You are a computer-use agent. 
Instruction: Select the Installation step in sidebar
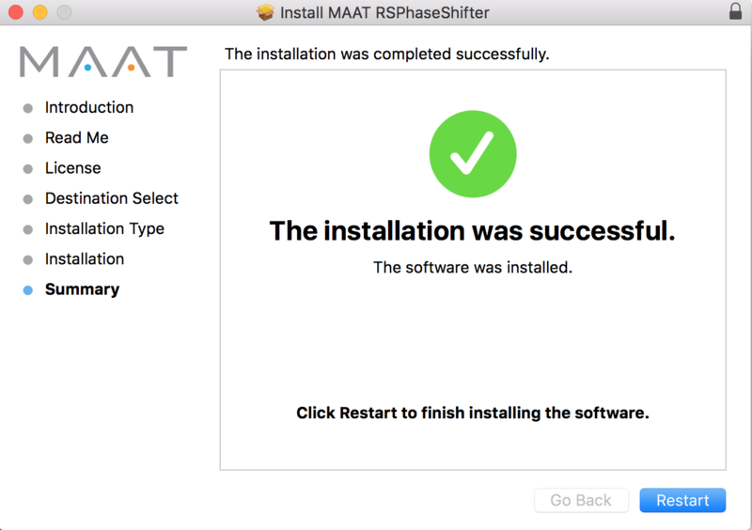85,258
